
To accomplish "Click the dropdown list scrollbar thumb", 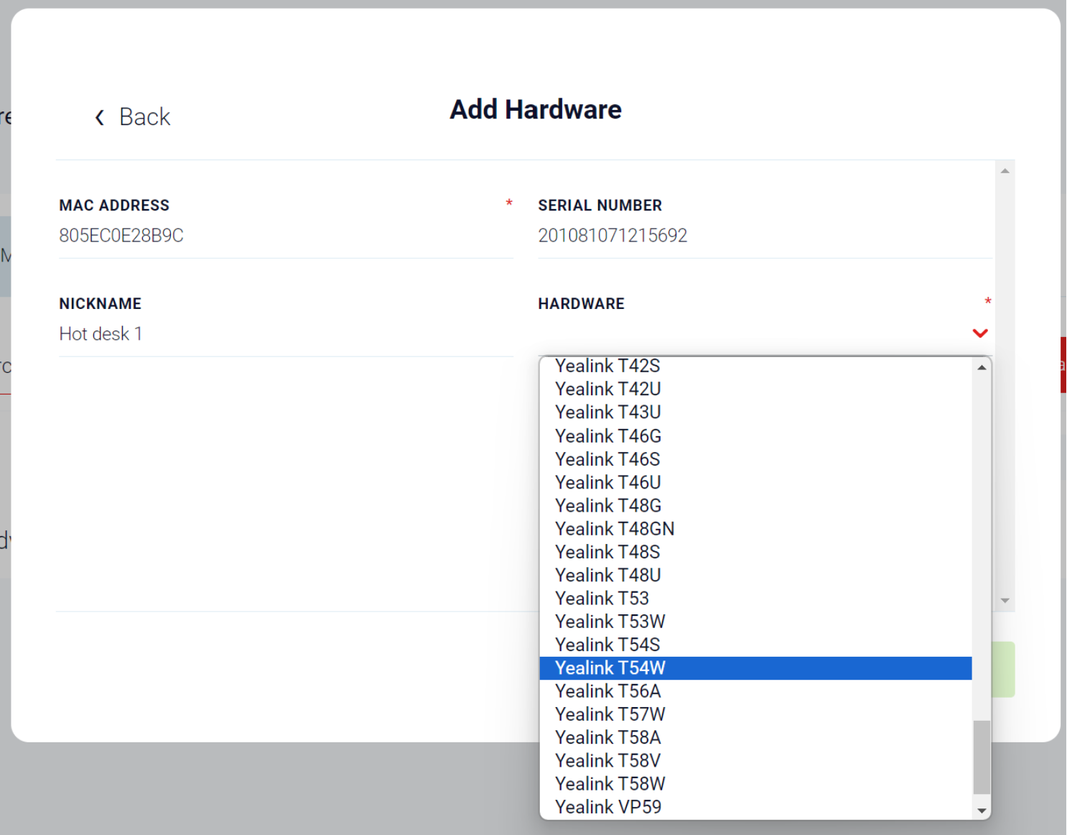I will (982, 757).
